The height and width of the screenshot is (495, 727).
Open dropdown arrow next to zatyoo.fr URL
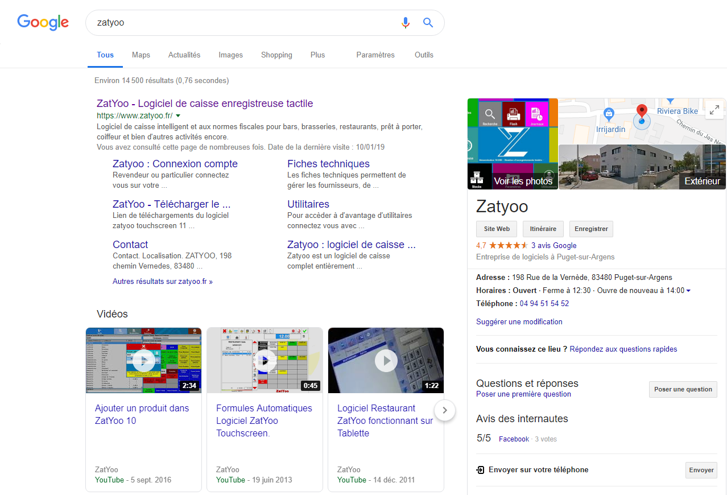tap(178, 115)
